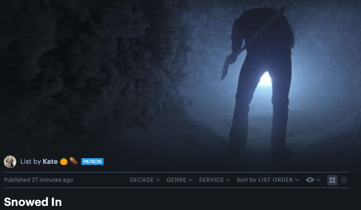Expand the GENRE filter dropdown
This screenshot has height=210, width=361.
(180, 180)
